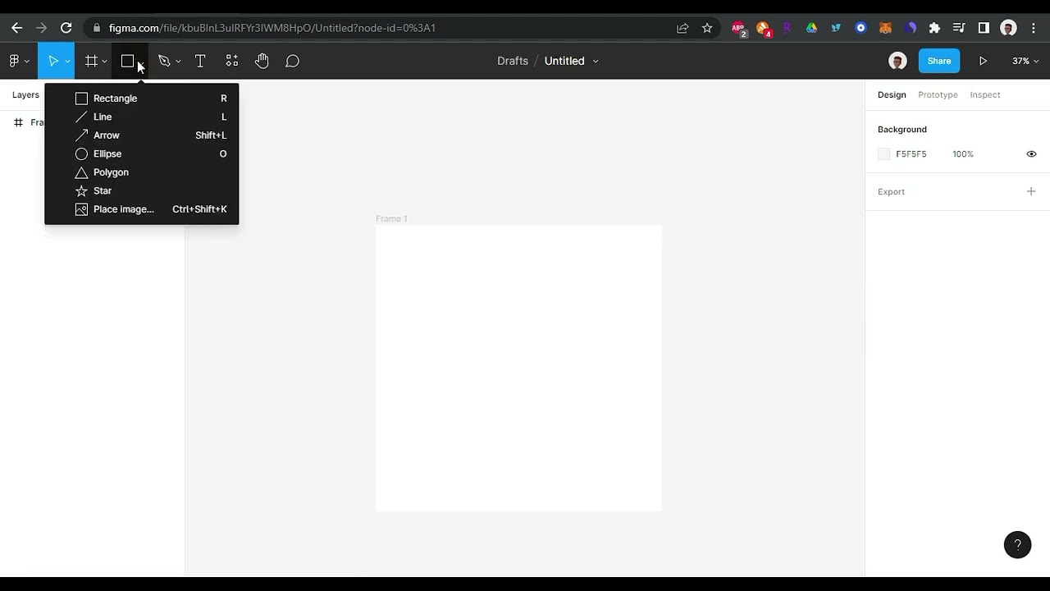Screen dimensions: 1050x591
Task: Edit the 100% background opacity field
Action: [963, 154]
